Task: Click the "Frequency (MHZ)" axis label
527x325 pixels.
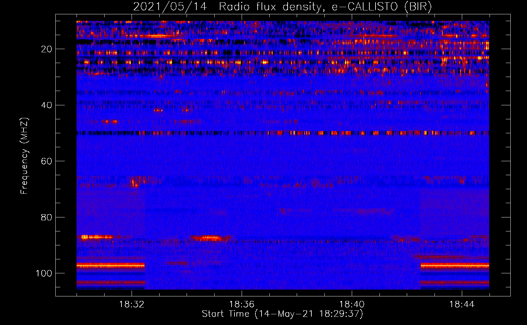Action: tap(24, 156)
